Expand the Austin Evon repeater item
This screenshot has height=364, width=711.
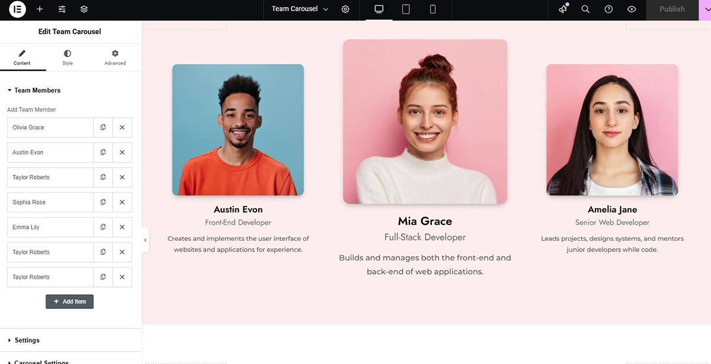pyautogui.click(x=50, y=152)
